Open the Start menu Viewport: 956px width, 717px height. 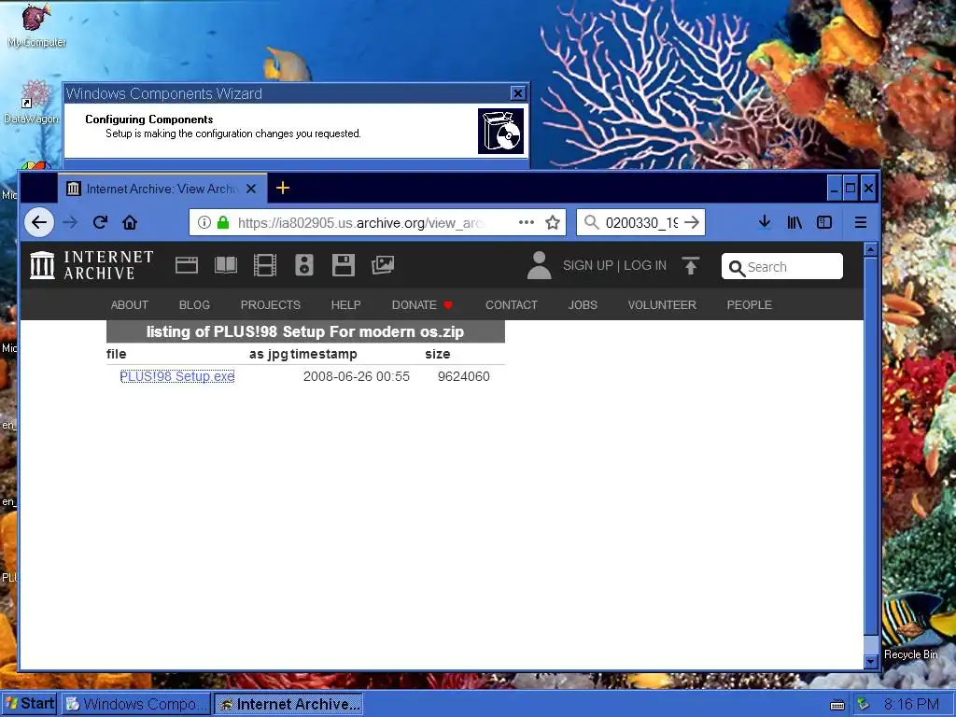coord(29,704)
